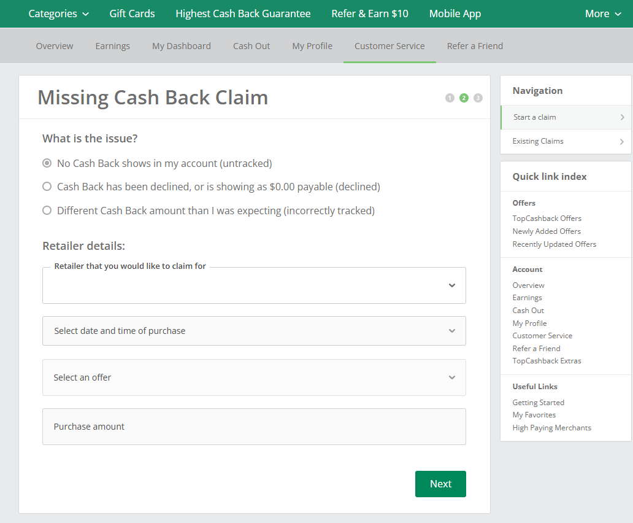Image resolution: width=633 pixels, height=523 pixels.
Task: Click the chevron arrow beside Existing Claims
Action: (622, 142)
